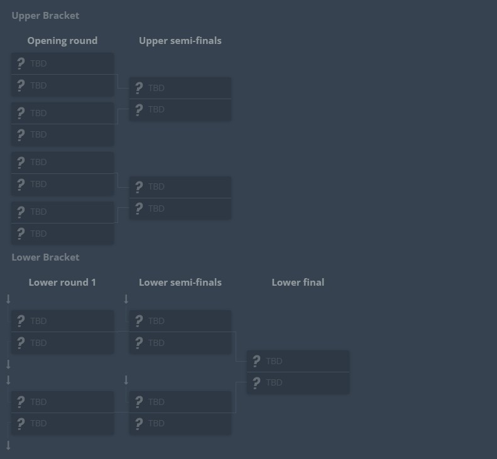Click down arrow above first Lower semi-finals match
497x459 pixels.
pyautogui.click(x=126, y=300)
